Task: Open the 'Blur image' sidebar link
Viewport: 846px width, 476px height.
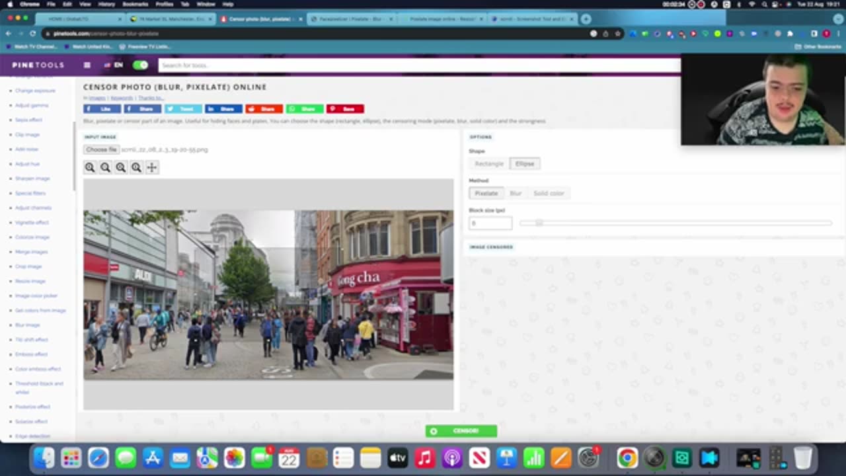Action: (x=28, y=325)
